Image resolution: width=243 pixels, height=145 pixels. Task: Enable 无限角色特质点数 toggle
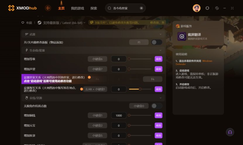pos(157,106)
